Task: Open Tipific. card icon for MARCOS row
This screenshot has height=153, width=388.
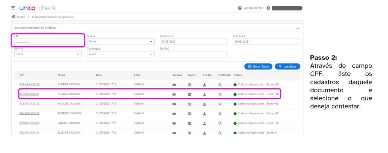Action: click(x=190, y=104)
